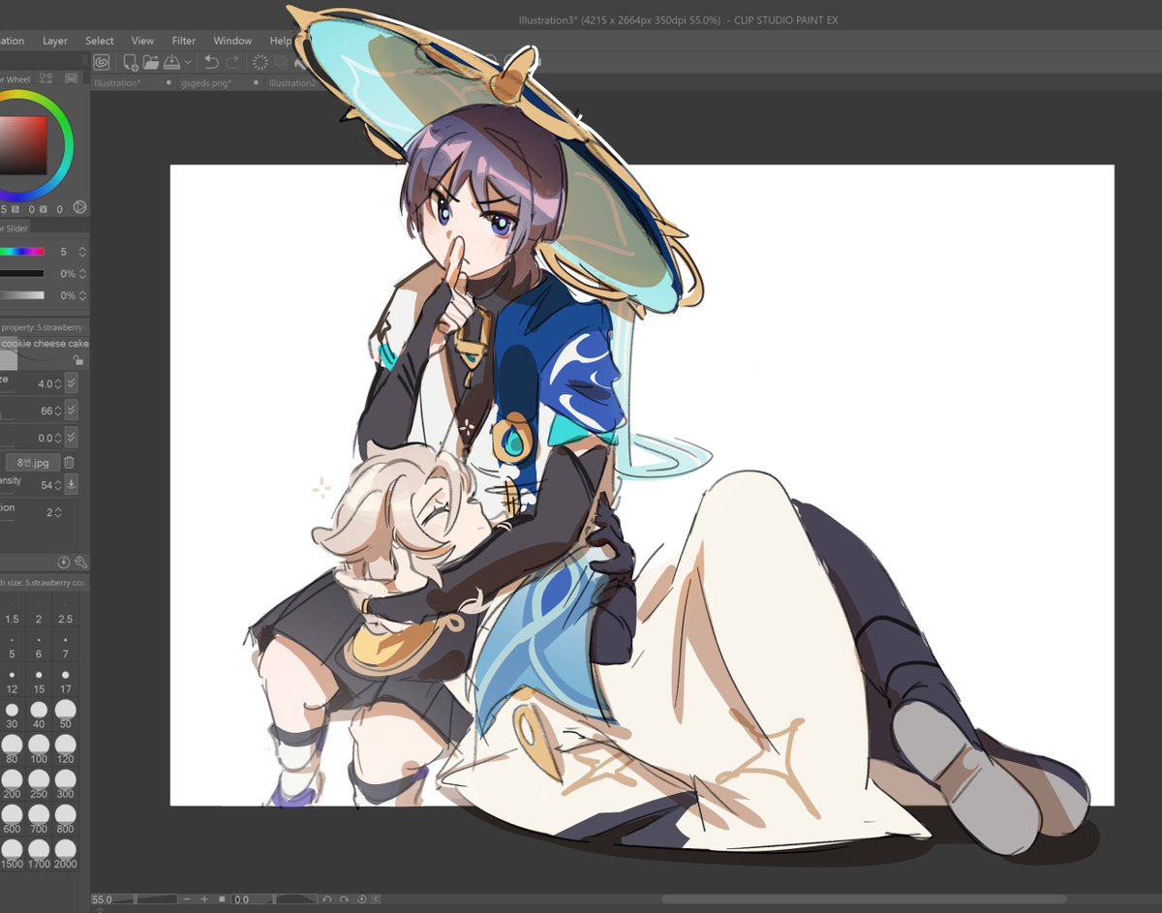Click the zoom percentage 55.0 field
The width and height of the screenshot is (1162, 913).
[x=101, y=899]
